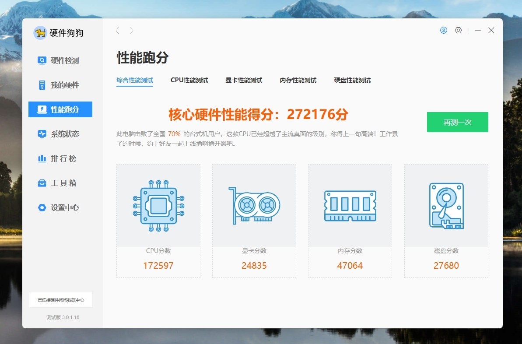Image resolution: width=522 pixels, height=344 pixels.
Task: Click the back navigation arrow
Action: click(117, 31)
